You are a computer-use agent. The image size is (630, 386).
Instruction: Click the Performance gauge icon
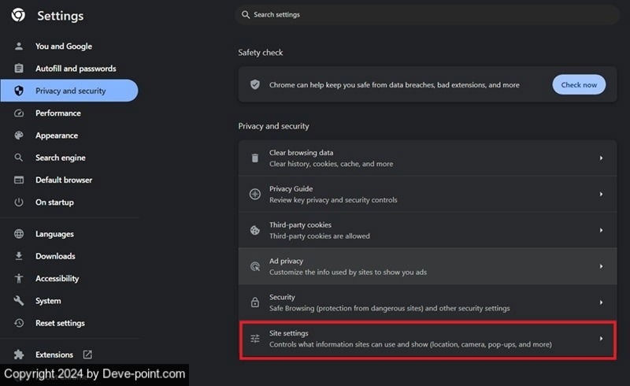(19, 113)
